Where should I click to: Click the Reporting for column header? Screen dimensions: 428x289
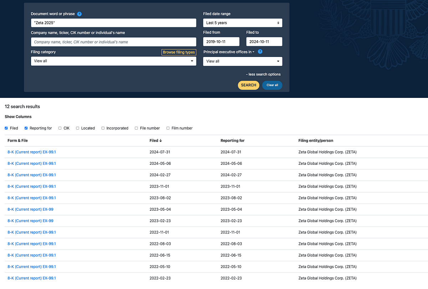[x=233, y=141]
